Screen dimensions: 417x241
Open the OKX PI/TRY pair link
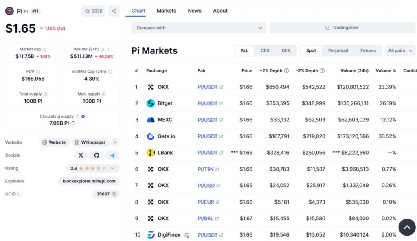(208, 169)
